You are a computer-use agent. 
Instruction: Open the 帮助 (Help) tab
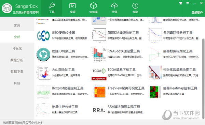coord(135,8)
